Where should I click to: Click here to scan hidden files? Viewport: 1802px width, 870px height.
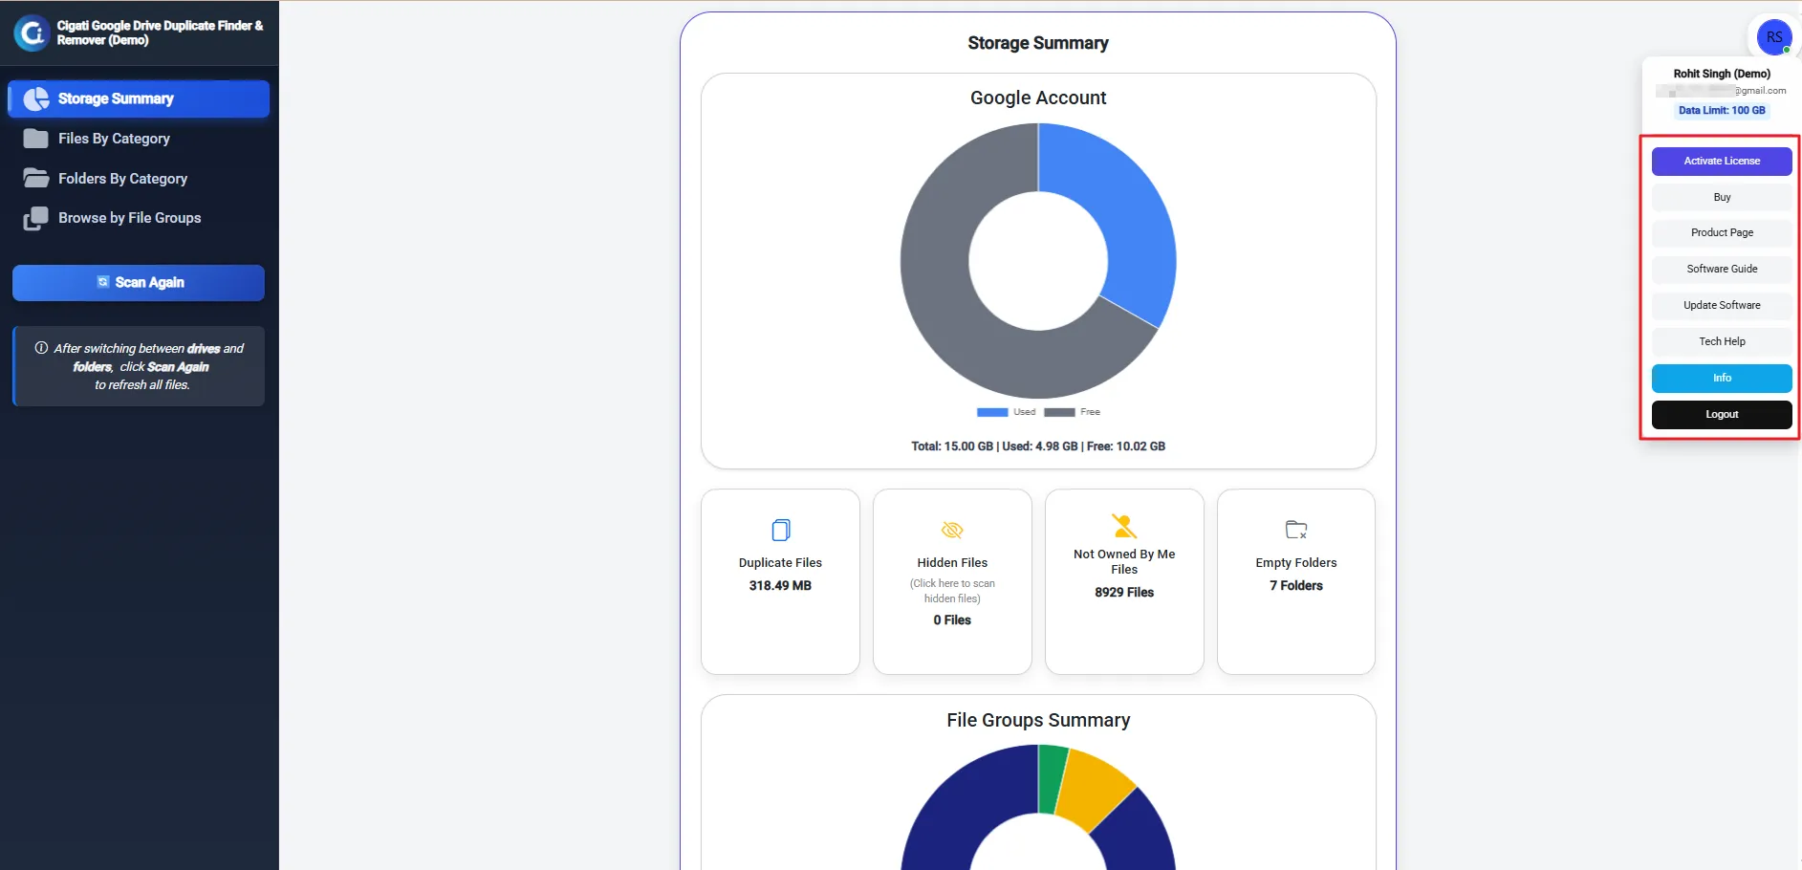[x=952, y=591]
